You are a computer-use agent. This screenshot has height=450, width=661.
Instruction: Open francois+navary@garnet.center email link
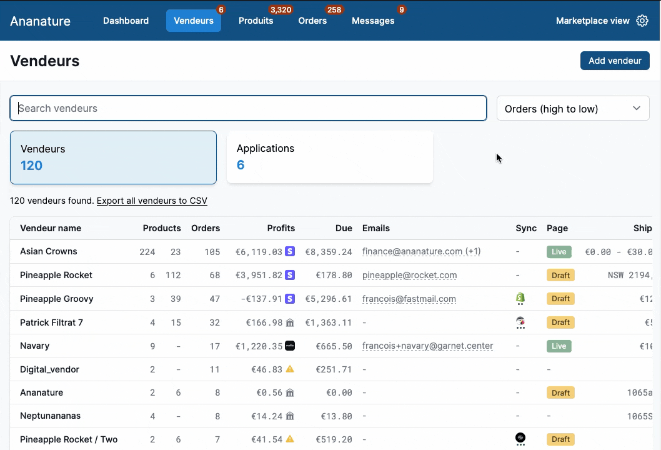pos(427,346)
